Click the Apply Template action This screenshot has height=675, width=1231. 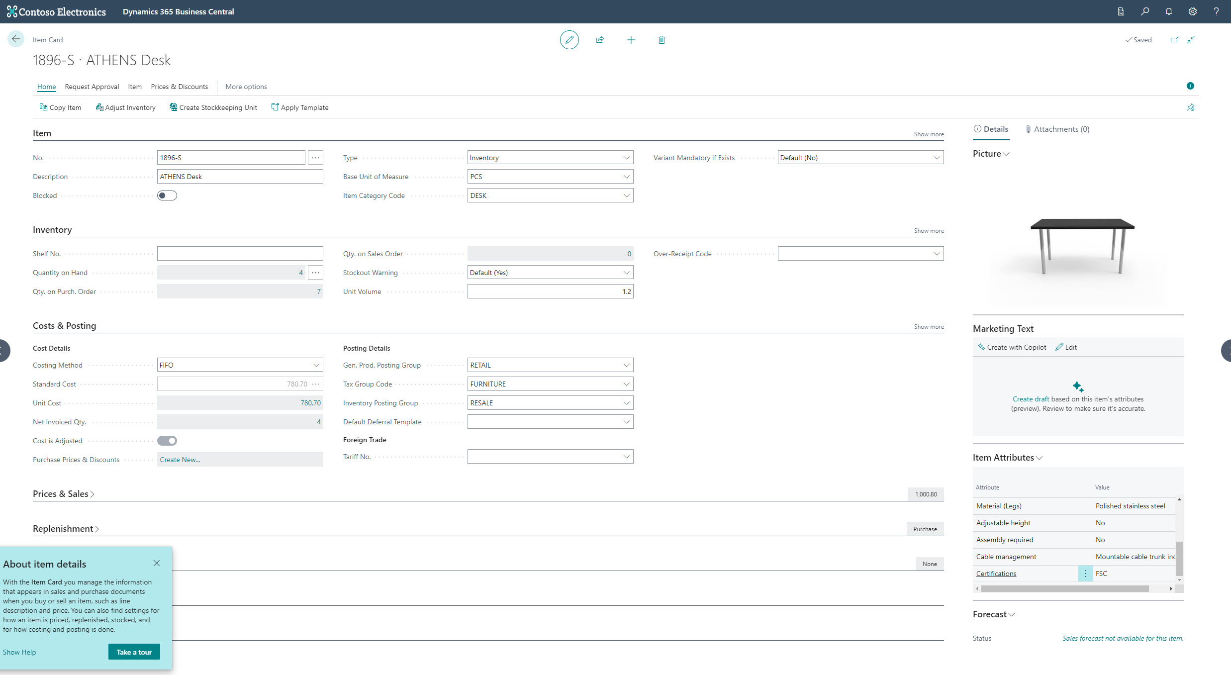click(x=300, y=107)
